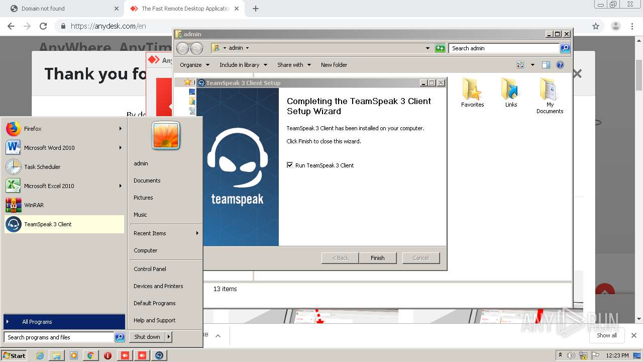Image resolution: width=643 pixels, height=362 pixels.
Task: Open a new Chrome tab
Action: [x=256, y=9]
